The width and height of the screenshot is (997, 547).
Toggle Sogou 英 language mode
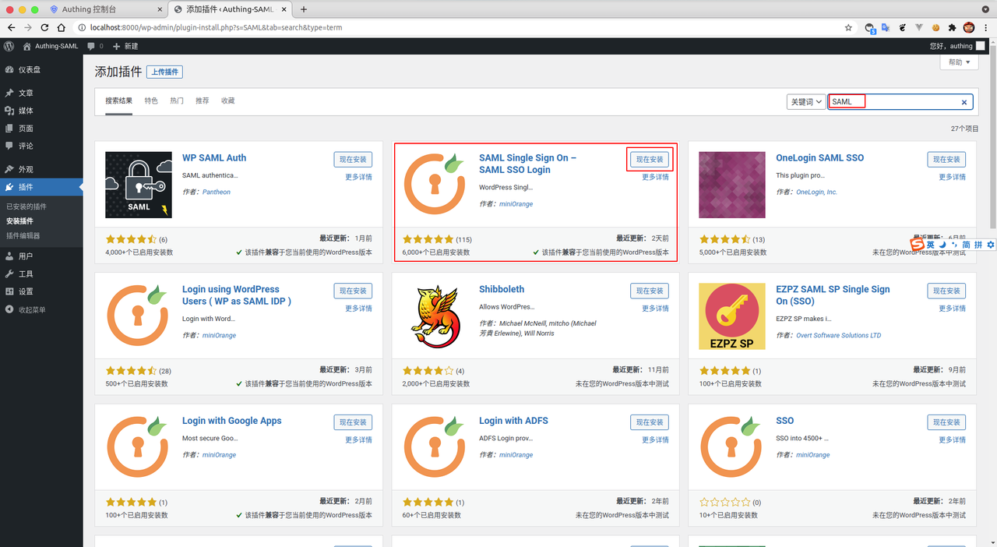click(931, 245)
